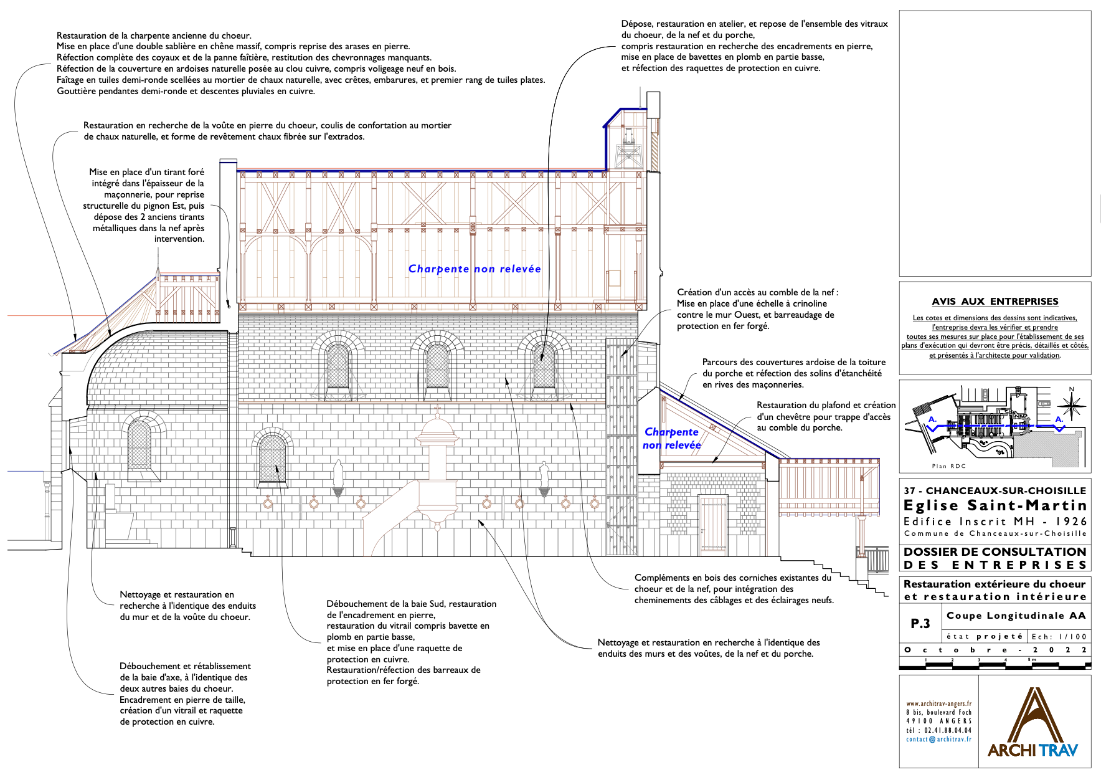This screenshot has width=1101, height=777.
Task: Click the note 'Mise en place d'un tirant foré'
Action: pos(146,172)
